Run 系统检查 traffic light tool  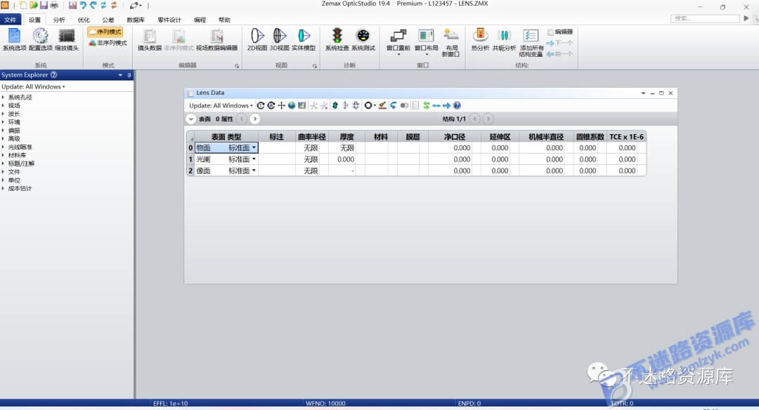[x=337, y=39]
